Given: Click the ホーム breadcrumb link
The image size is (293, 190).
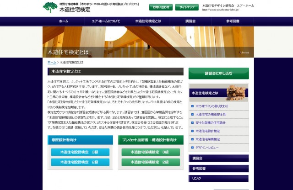Looking at the screenshot, I should click(x=52, y=62).
